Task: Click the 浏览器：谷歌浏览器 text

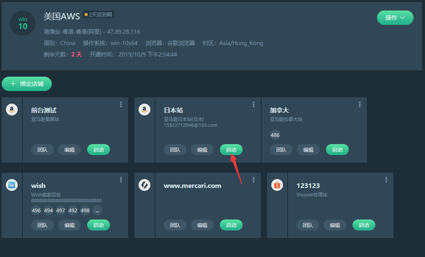Action: click(x=170, y=43)
